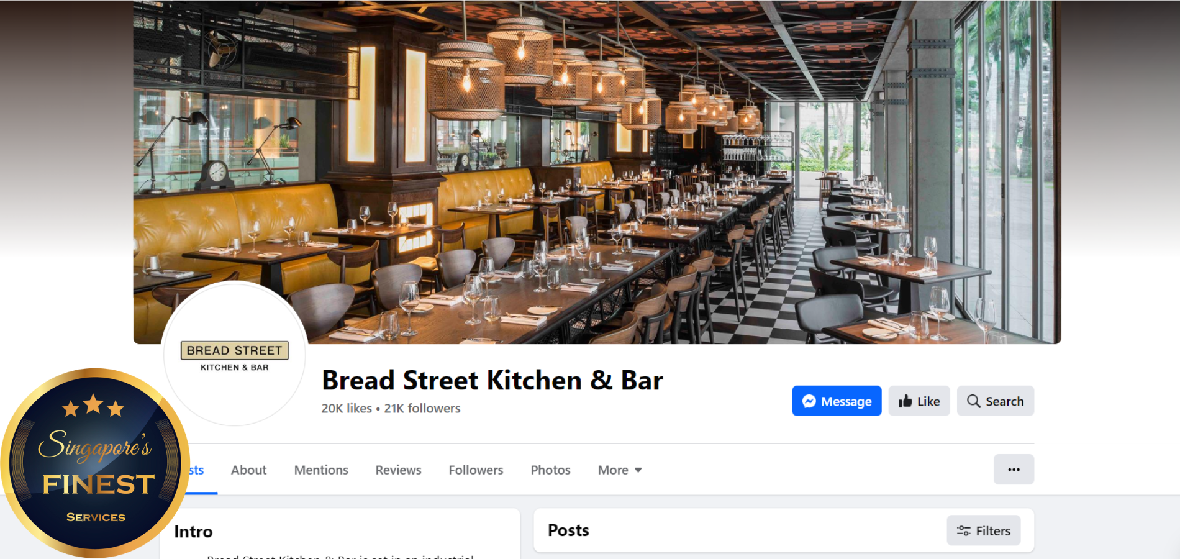View the Photos tab
The width and height of the screenshot is (1180, 559).
click(550, 470)
